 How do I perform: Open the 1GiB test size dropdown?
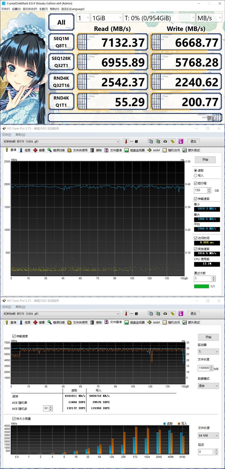pos(106,18)
